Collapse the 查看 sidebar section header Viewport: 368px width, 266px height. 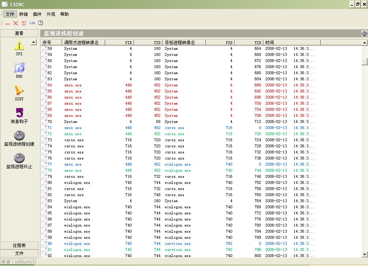coord(19,33)
